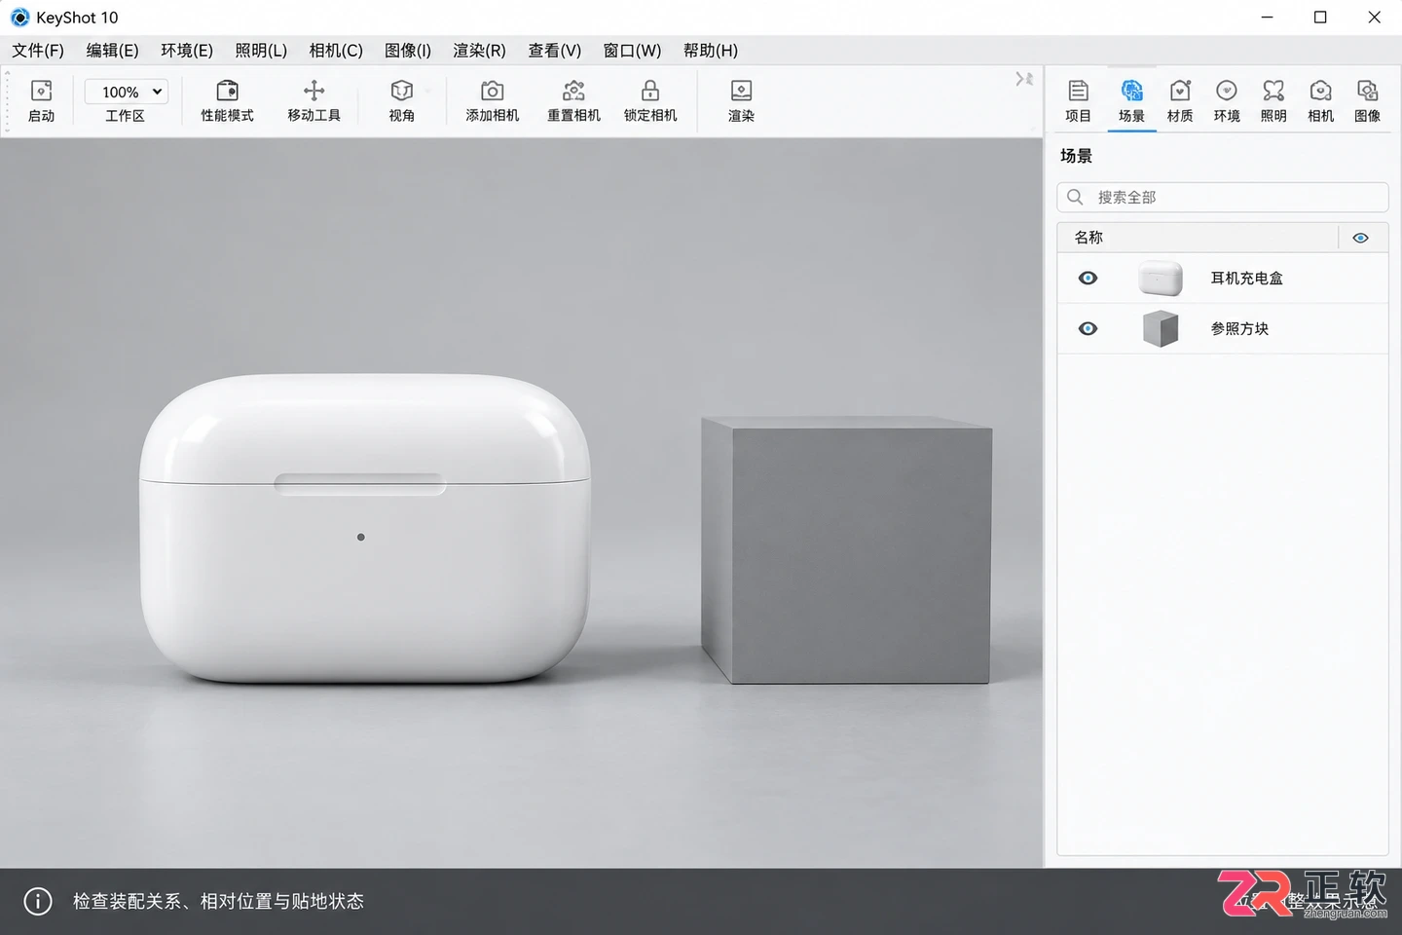Click the KeyShot 10 app logo icon
The image size is (1402, 935).
[19, 18]
